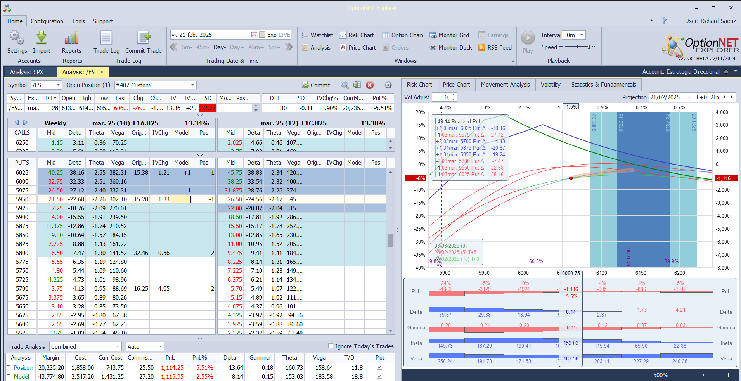Viewport: 741px width, 381px height.
Task: Open the calendar date picker icon
Action: click(x=254, y=35)
